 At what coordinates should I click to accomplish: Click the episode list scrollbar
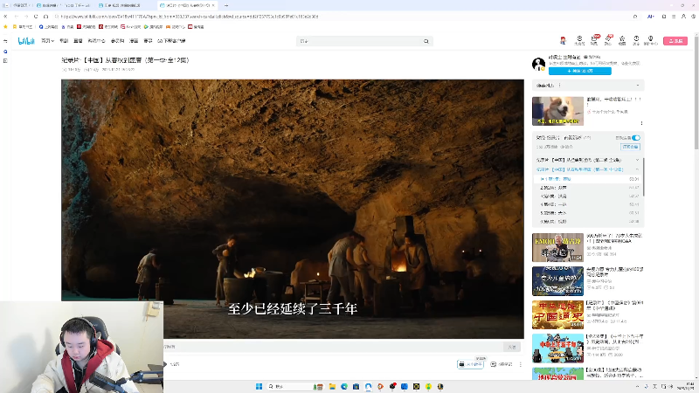click(x=643, y=176)
